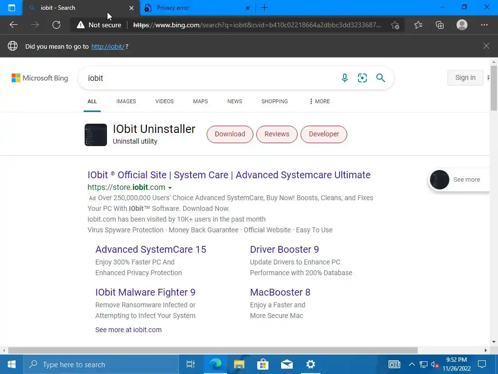The height and width of the screenshot is (374, 498).
Task: Open the Windows Start menu
Action: pos(12,364)
